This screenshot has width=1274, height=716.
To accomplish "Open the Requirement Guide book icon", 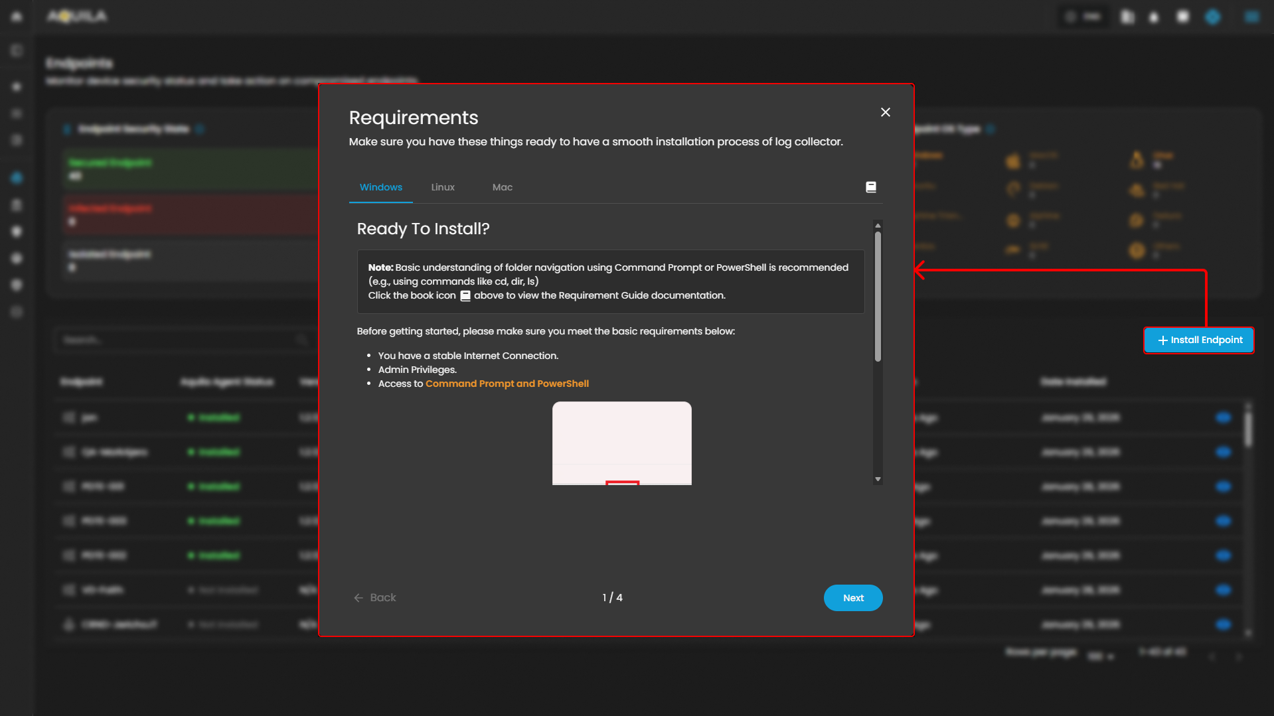I will coord(871,187).
